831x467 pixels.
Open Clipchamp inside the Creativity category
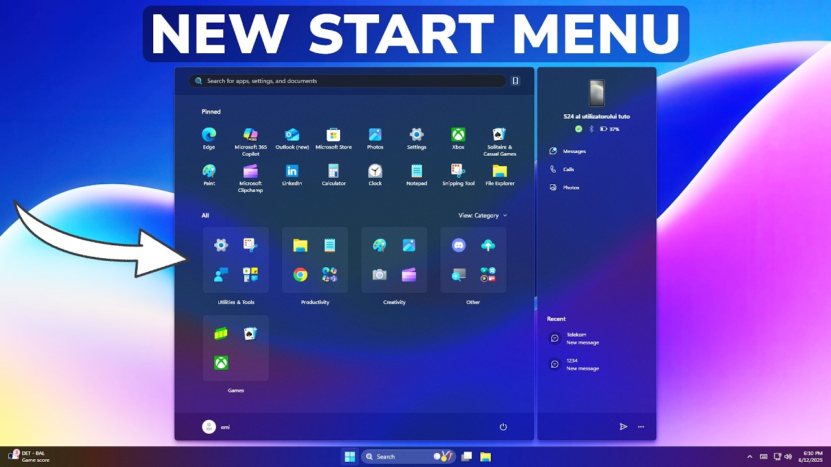click(409, 274)
